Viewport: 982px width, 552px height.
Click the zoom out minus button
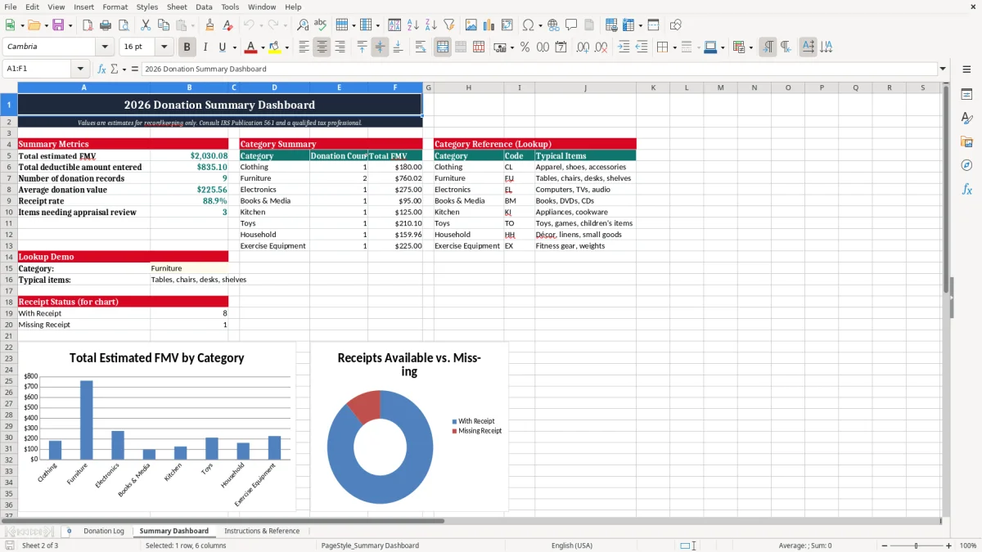(883, 545)
